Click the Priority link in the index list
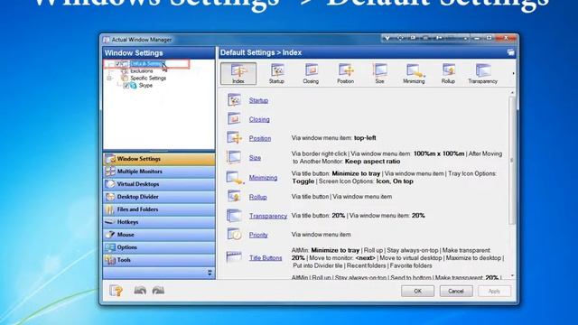 [x=258, y=235]
